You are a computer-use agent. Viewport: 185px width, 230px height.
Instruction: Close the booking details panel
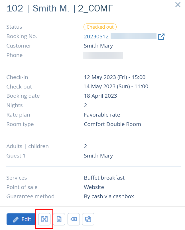pos(178,5)
